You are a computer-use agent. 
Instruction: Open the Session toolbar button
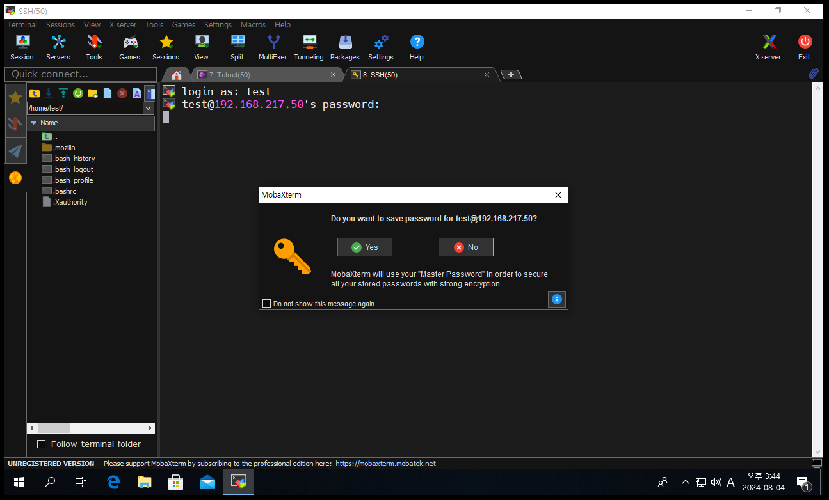click(x=22, y=48)
